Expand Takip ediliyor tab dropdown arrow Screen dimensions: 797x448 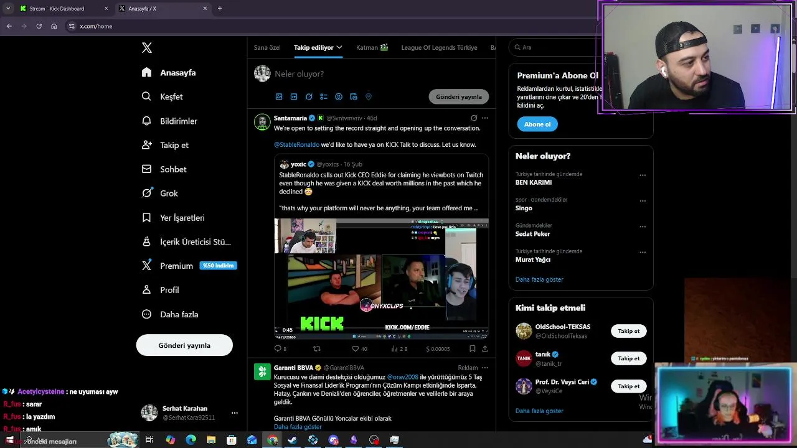pos(339,47)
